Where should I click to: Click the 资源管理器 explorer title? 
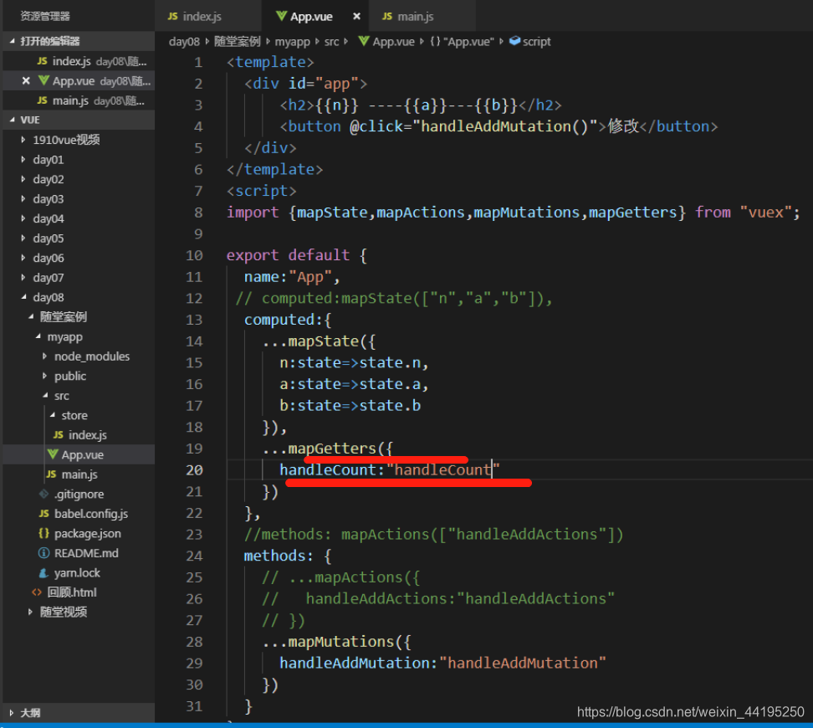(45, 16)
